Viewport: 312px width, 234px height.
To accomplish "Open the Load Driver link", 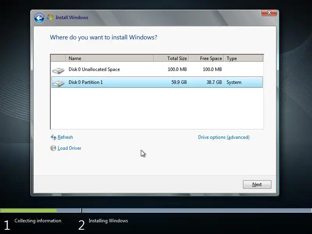I will click(x=69, y=148).
